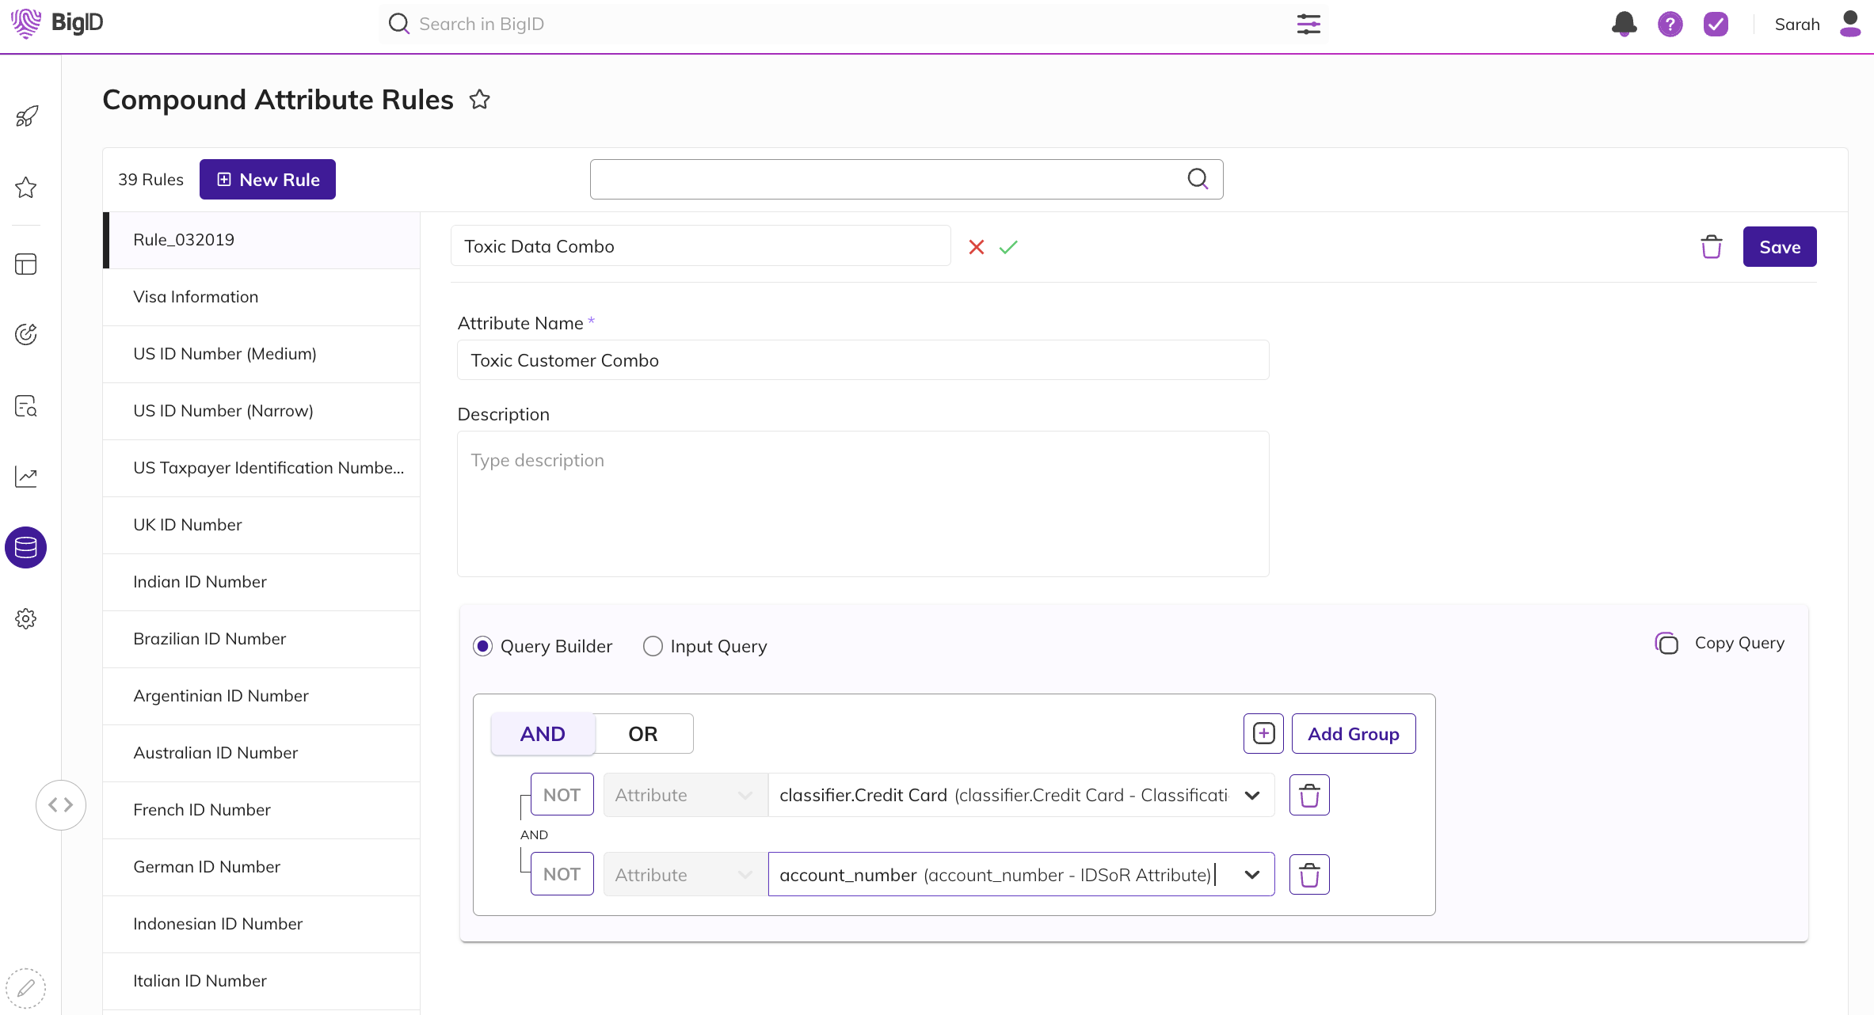Open the rocket getting started sidebar icon

[26, 116]
